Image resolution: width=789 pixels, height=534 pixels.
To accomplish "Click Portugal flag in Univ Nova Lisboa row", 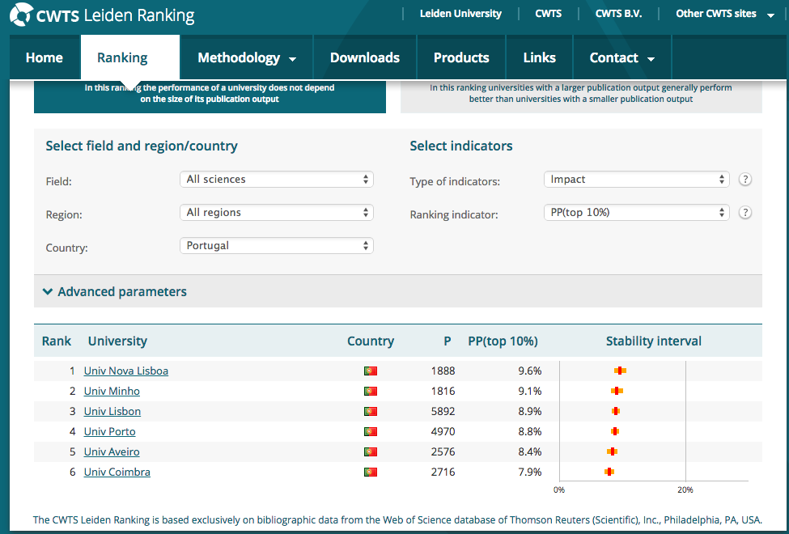I will pos(371,371).
